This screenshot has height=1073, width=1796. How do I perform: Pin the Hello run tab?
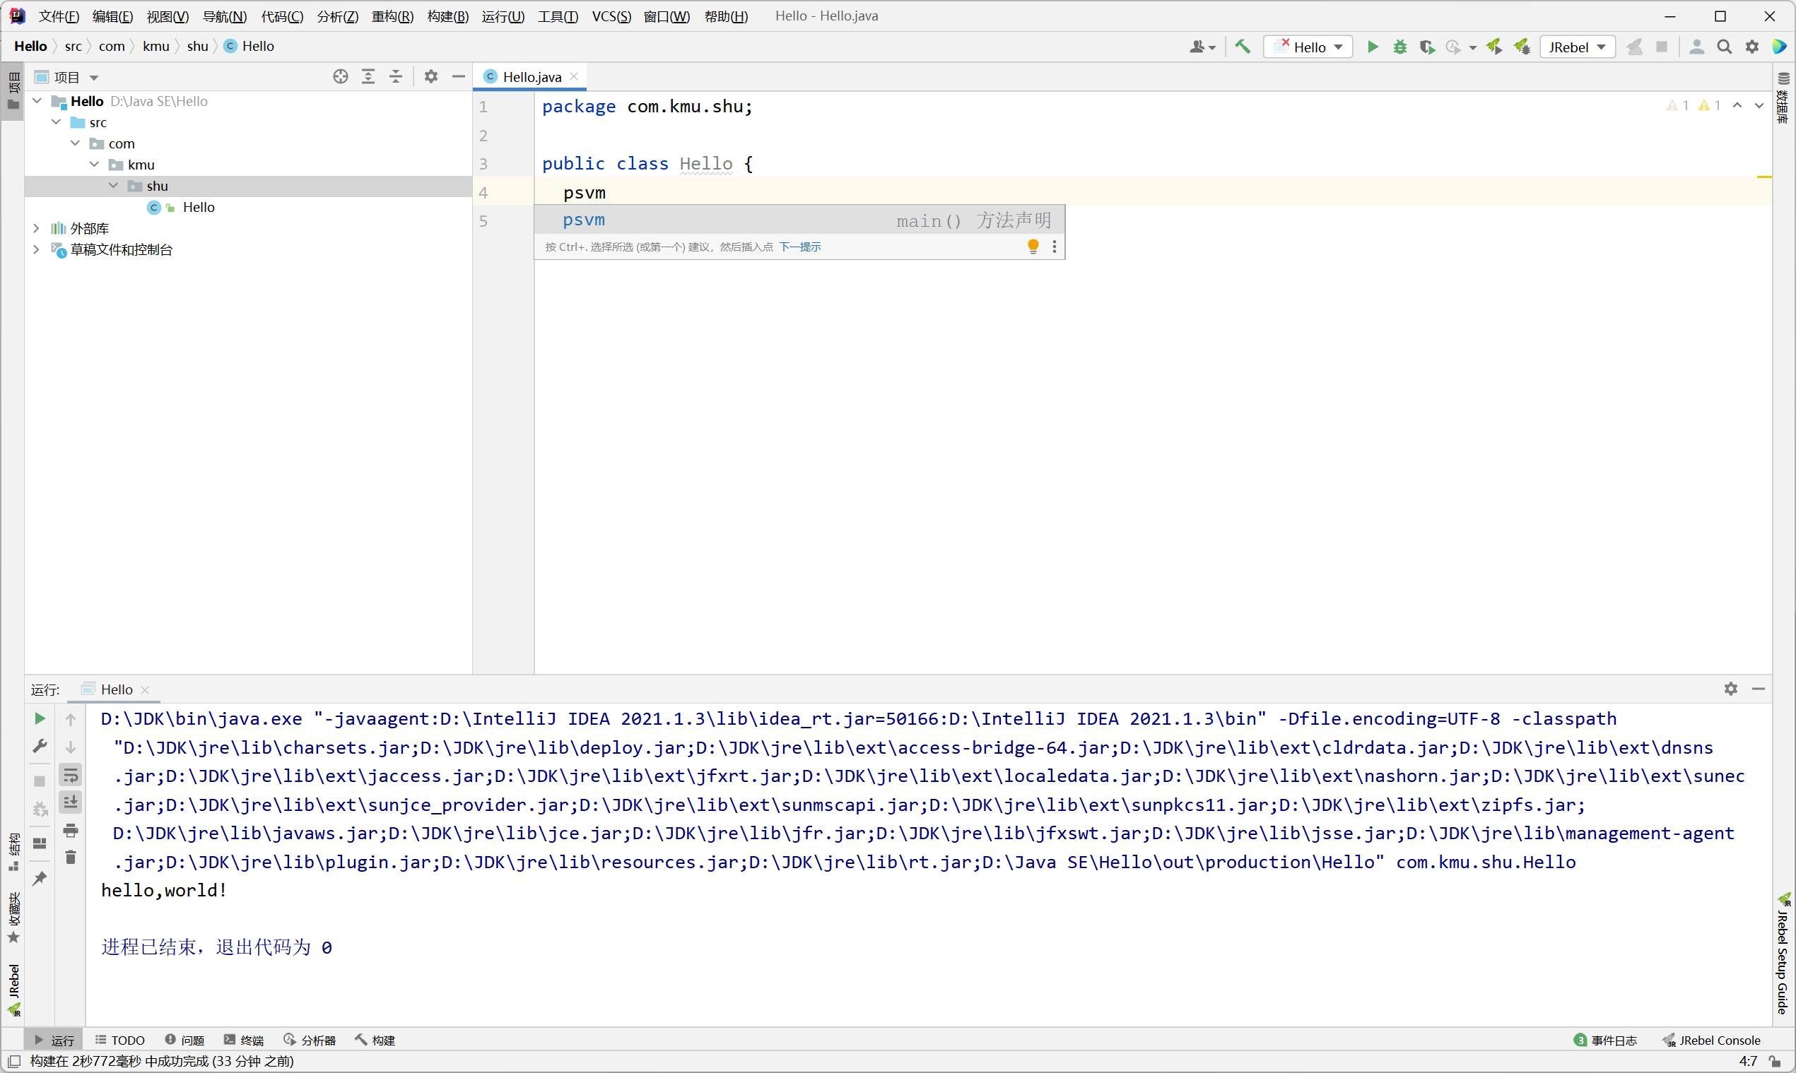40,879
